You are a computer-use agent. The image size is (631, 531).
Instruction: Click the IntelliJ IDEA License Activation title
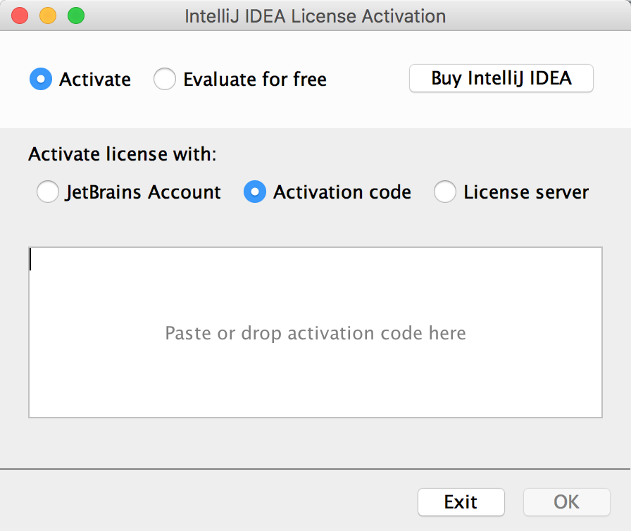point(315,15)
